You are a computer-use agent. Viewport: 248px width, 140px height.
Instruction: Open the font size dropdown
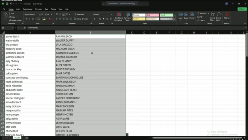point(46,15)
